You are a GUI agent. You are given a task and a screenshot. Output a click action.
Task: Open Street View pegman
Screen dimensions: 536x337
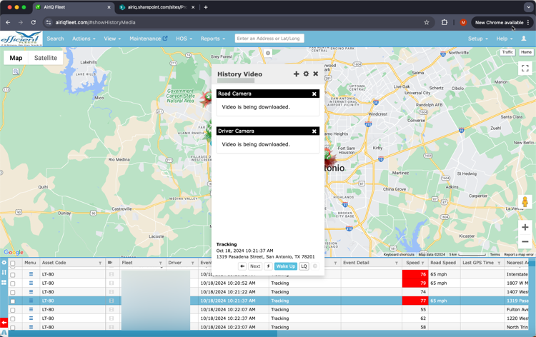[525, 202]
